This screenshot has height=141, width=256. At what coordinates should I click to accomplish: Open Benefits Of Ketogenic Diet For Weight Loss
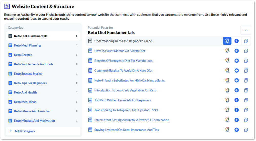tap(123, 61)
